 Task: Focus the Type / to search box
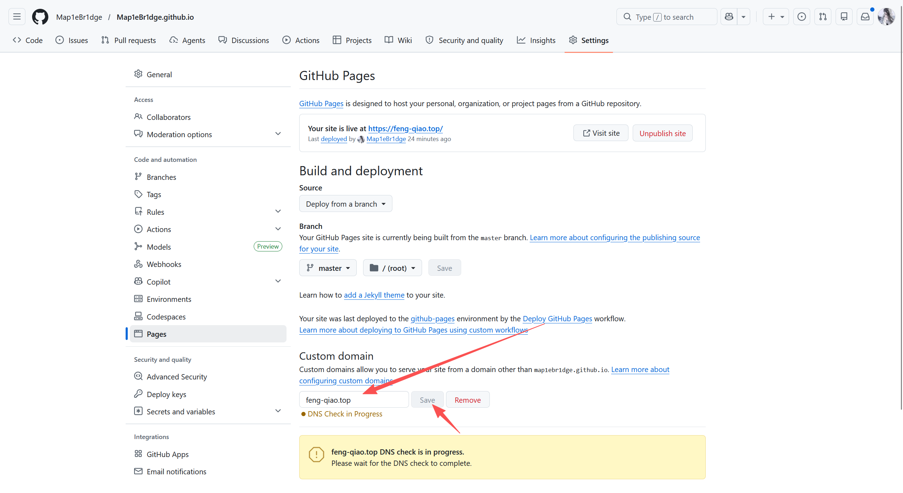tap(666, 17)
